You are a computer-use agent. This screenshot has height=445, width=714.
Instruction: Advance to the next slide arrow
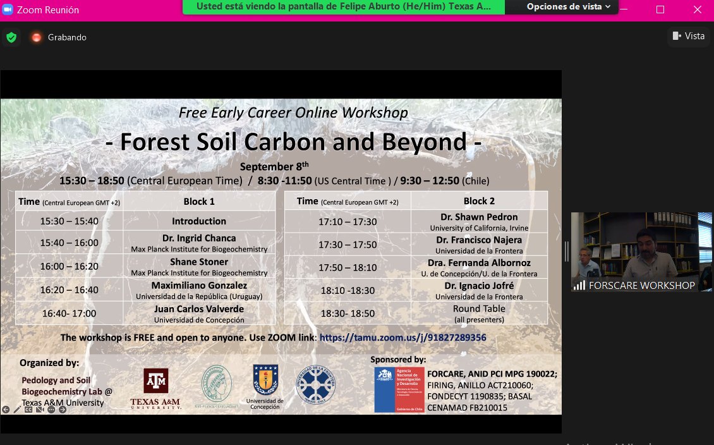61,410
